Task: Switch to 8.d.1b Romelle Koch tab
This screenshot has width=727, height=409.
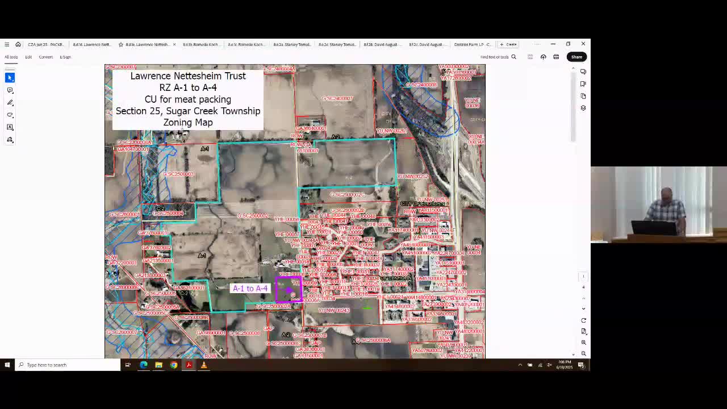Action: point(200,44)
